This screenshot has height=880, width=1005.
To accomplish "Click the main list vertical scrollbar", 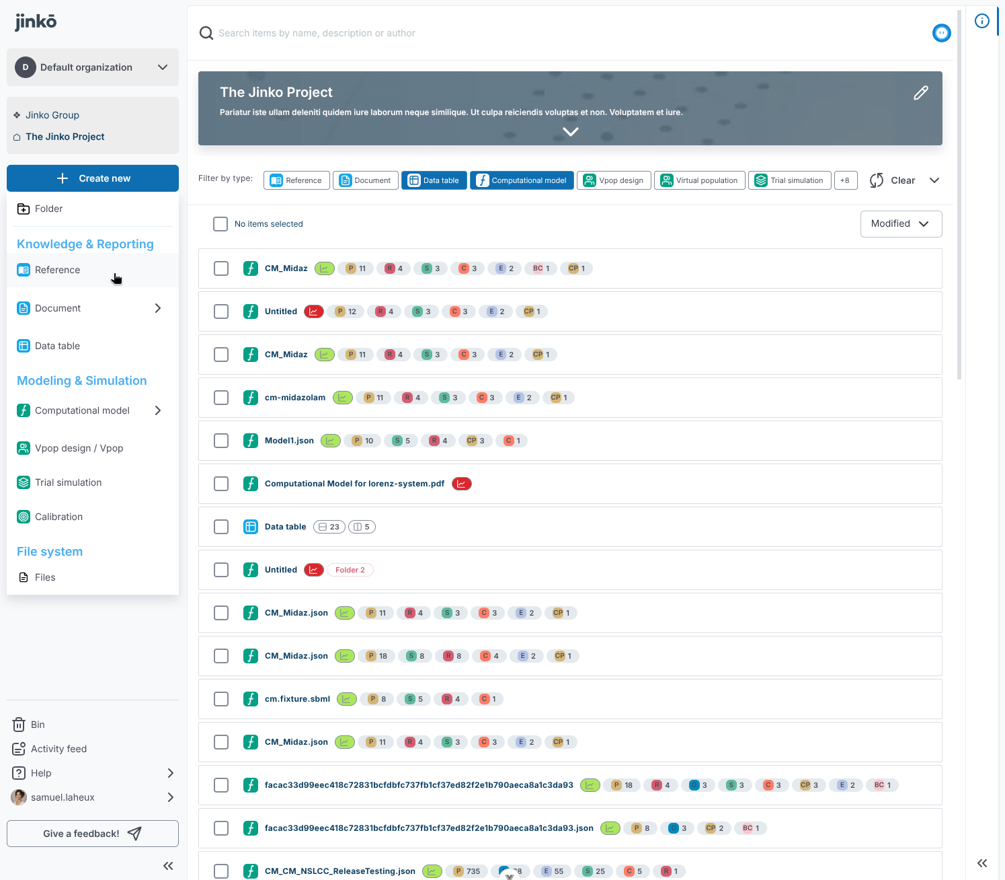I will point(959,195).
